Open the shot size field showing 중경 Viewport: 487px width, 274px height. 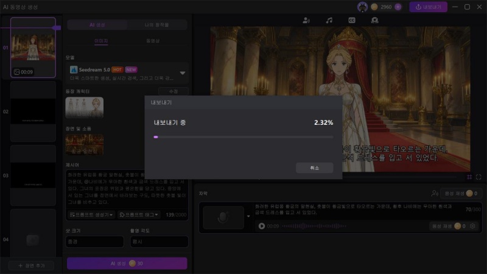click(94, 241)
